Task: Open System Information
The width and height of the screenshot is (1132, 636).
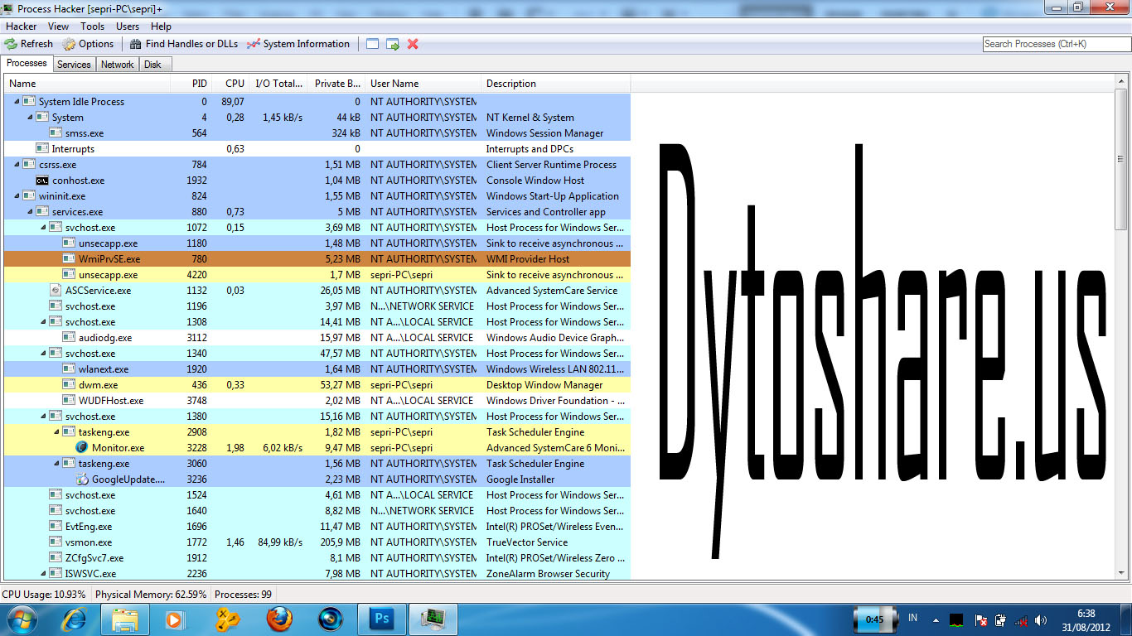Action: tap(298, 44)
